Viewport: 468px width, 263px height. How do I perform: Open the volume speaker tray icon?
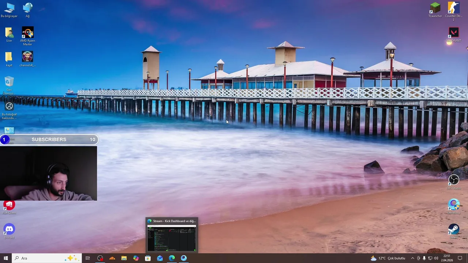(x=436, y=258)
